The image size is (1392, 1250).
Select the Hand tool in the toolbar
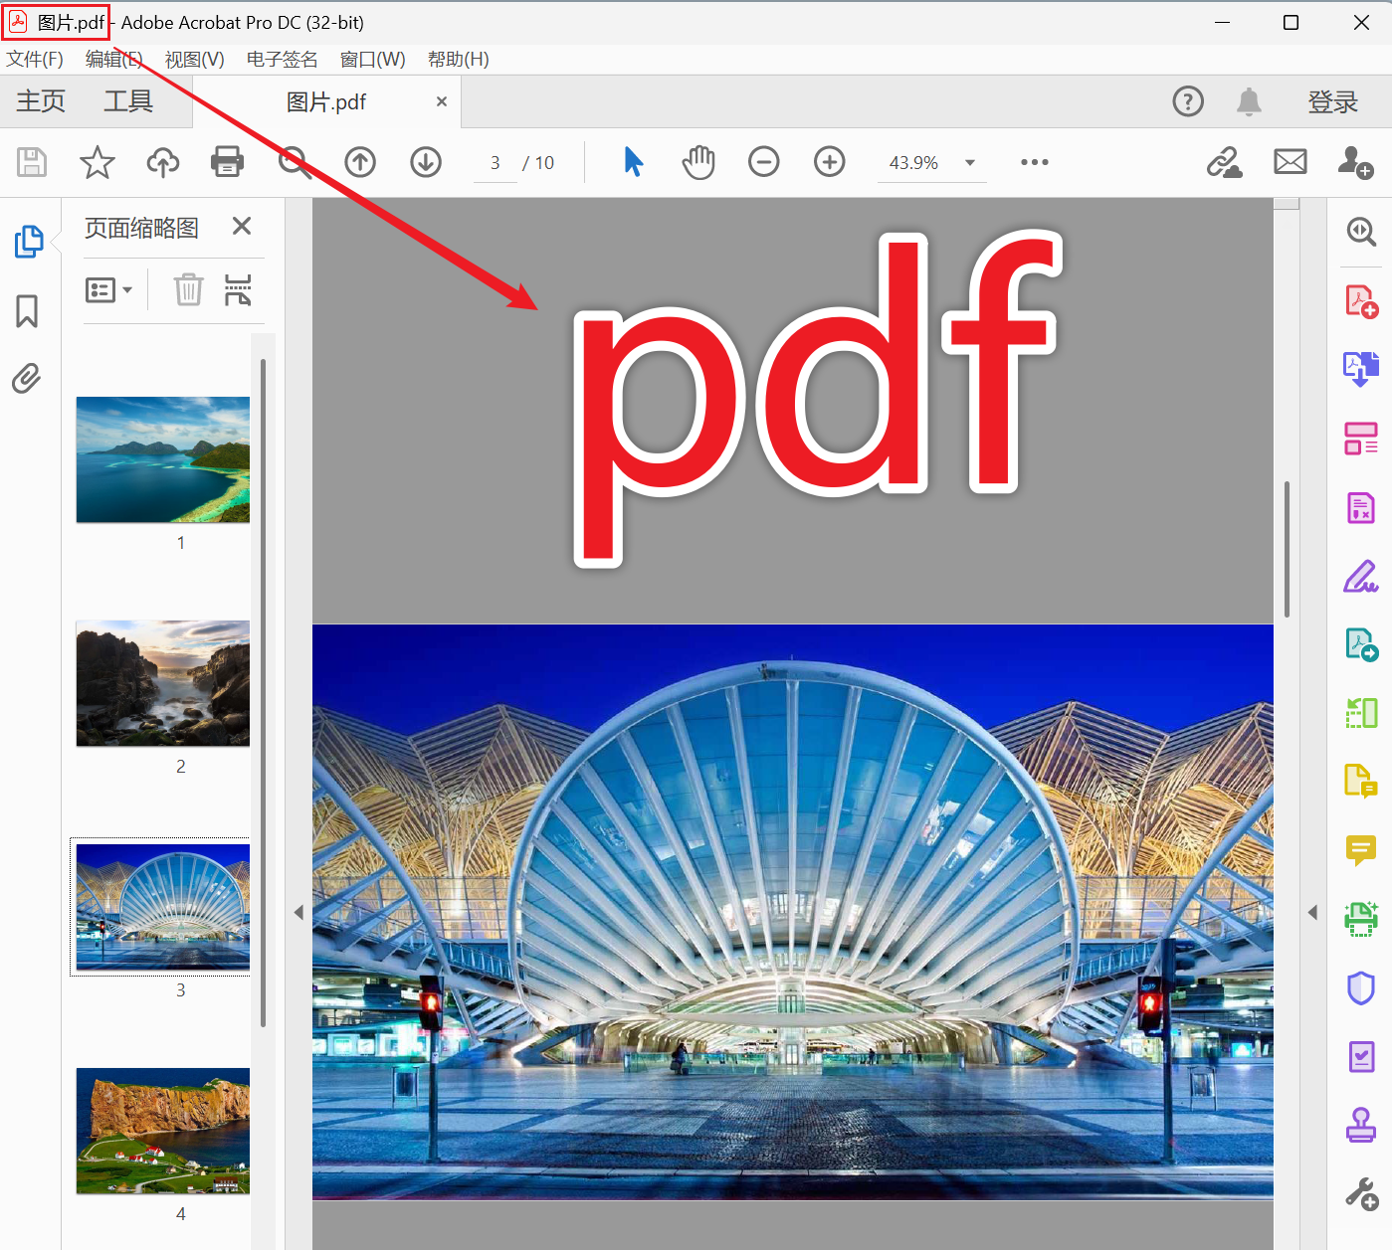point(697,162)
